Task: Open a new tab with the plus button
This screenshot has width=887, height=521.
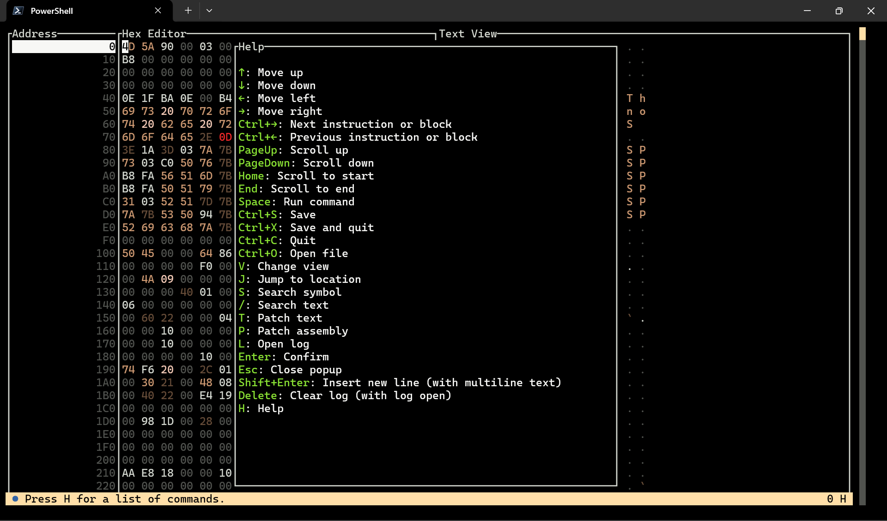Action: [188, 11]
